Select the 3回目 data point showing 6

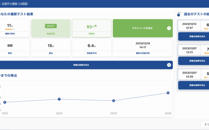pyautogui.click(x=113, y=101)
